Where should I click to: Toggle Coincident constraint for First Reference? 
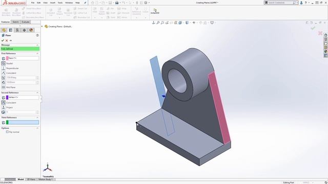pos(4,73)
